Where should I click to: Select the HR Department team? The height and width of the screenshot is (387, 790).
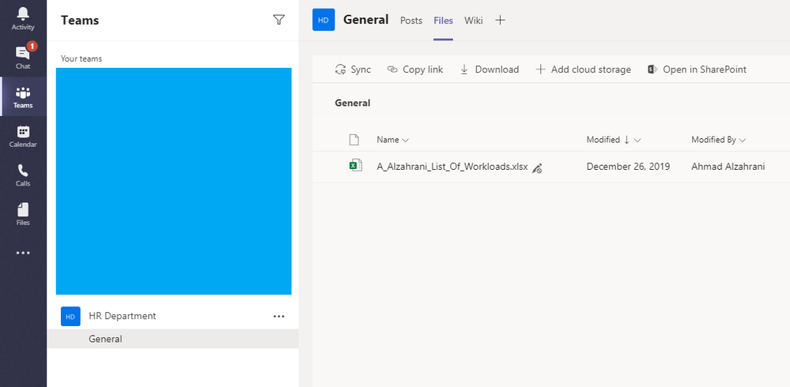coord(123,316)
